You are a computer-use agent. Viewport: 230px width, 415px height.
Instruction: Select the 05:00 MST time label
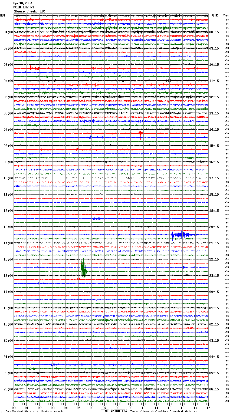pos(8,97)
